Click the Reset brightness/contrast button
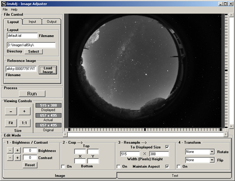235x181 pixels. pos(30,165)
